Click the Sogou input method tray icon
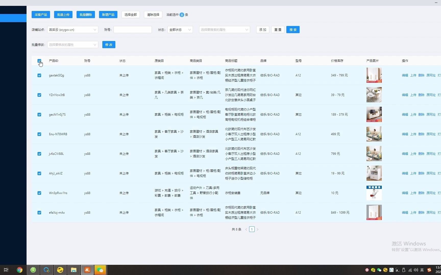441x275 pixels. coord(429,270)
